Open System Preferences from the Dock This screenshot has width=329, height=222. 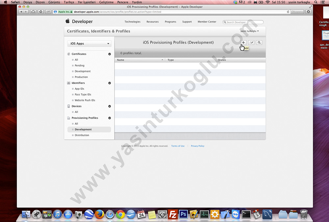[162, 214]
